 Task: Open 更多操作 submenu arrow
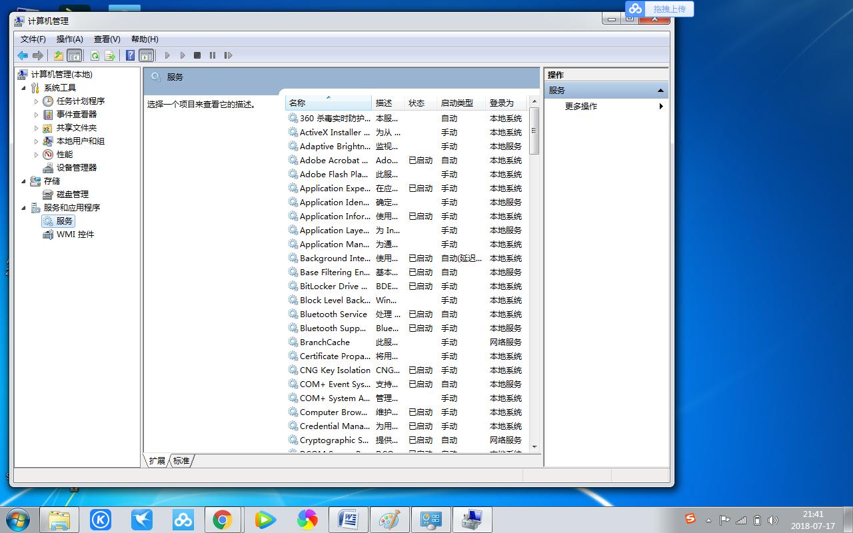660,106
